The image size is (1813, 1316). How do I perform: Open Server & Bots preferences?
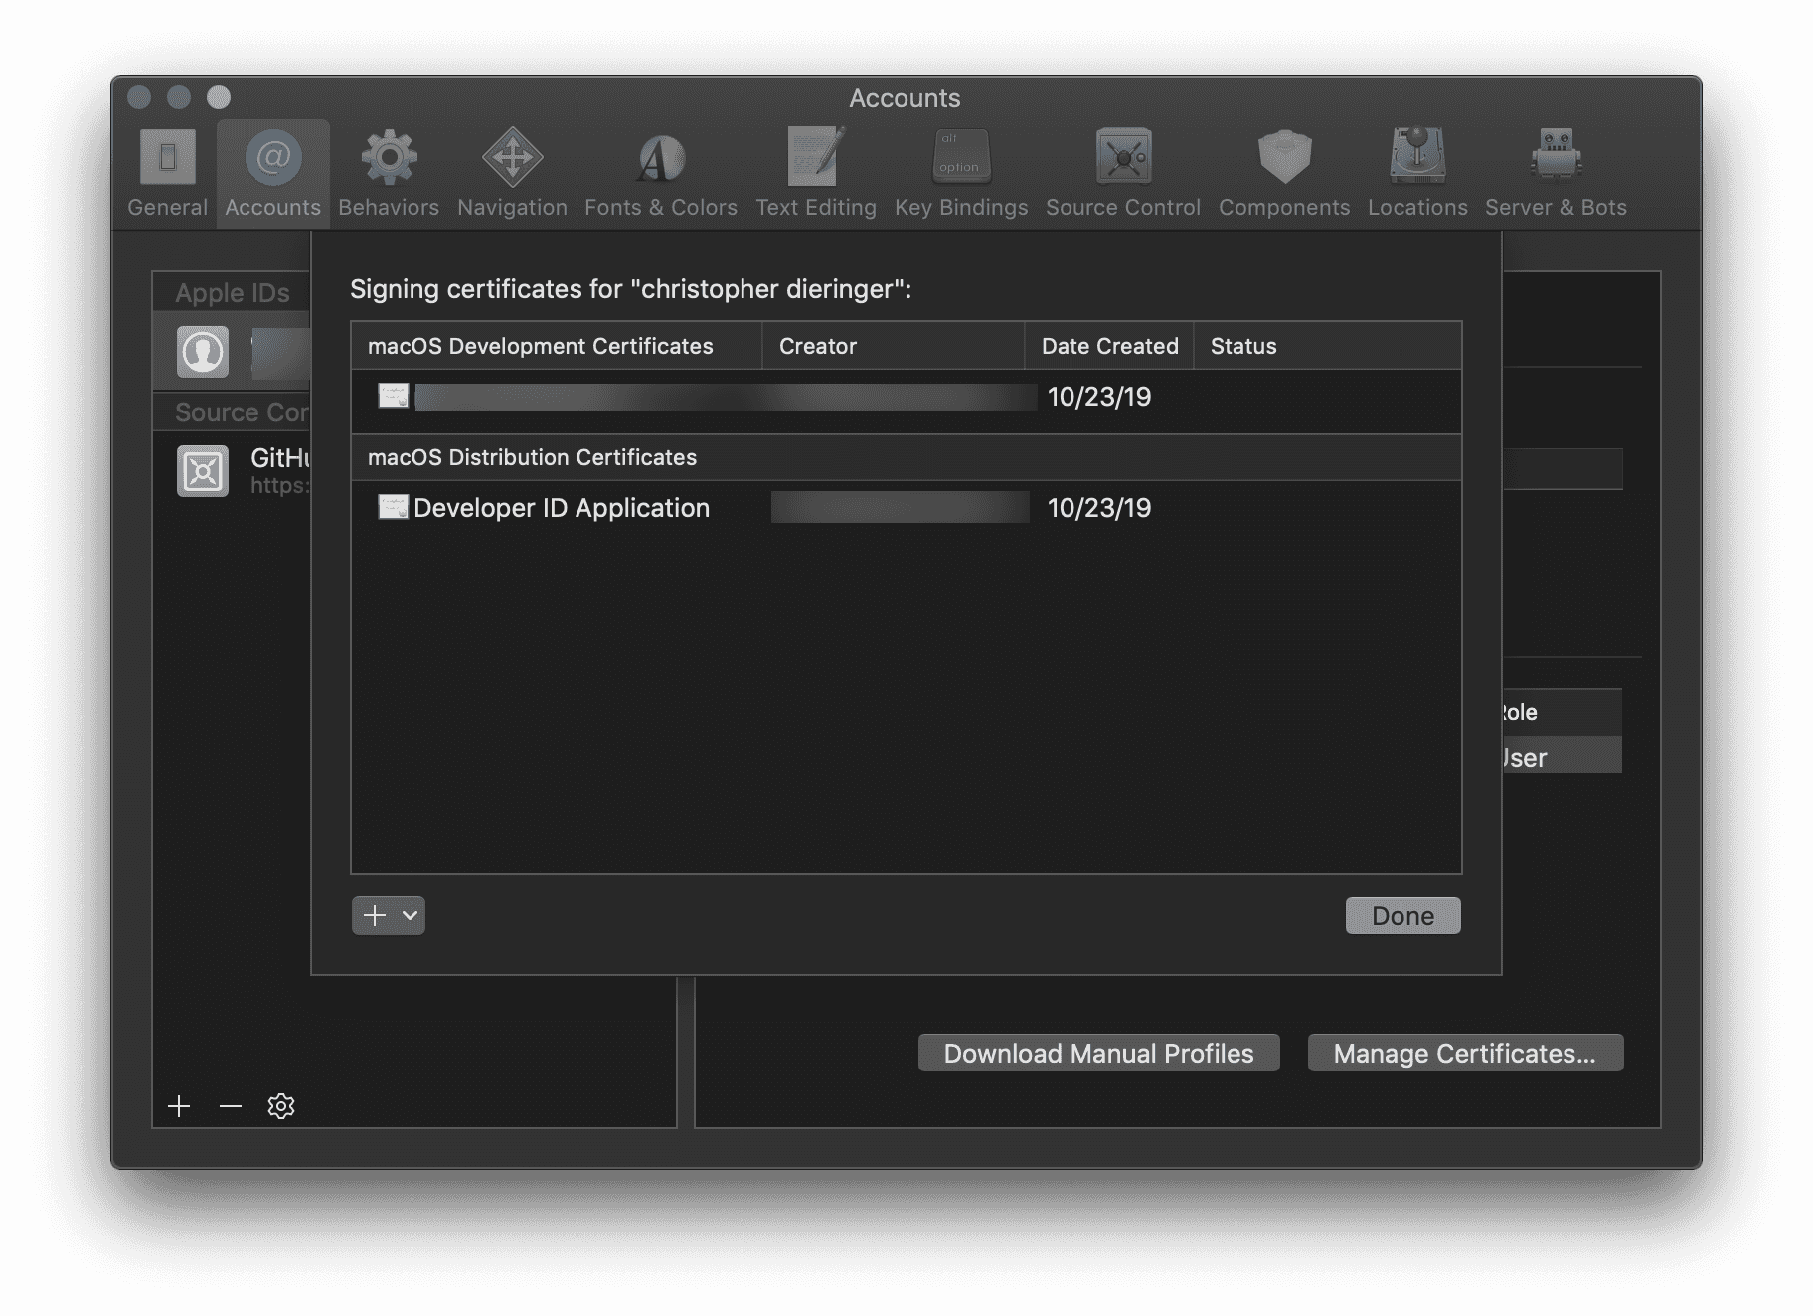tap(1555, 173)
